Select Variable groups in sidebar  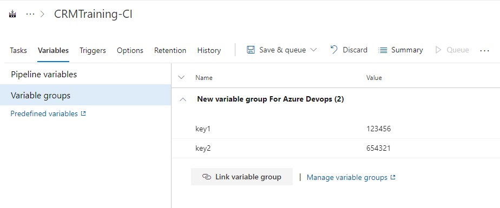point(85,95)
